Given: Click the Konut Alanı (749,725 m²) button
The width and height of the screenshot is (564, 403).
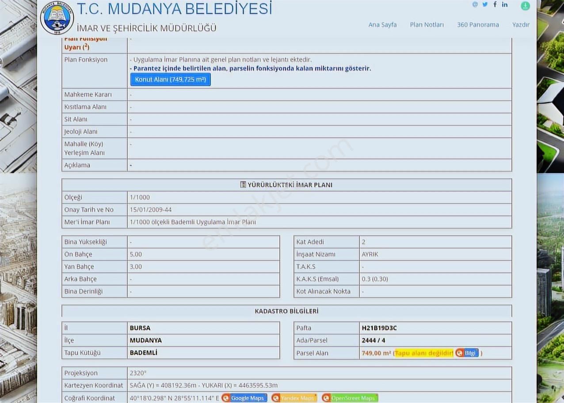Looking at the screenshot, I should [170, 79].
